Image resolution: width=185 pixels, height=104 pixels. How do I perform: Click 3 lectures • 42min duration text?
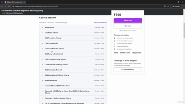pyautogui.click(x=99, y=81)
